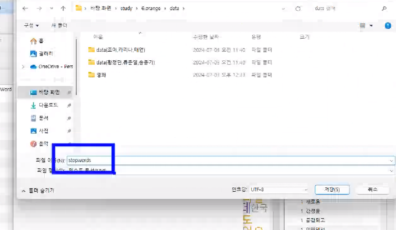Expand the OneDrive tree node
396x230 pixels.
(x=23, y=67)
